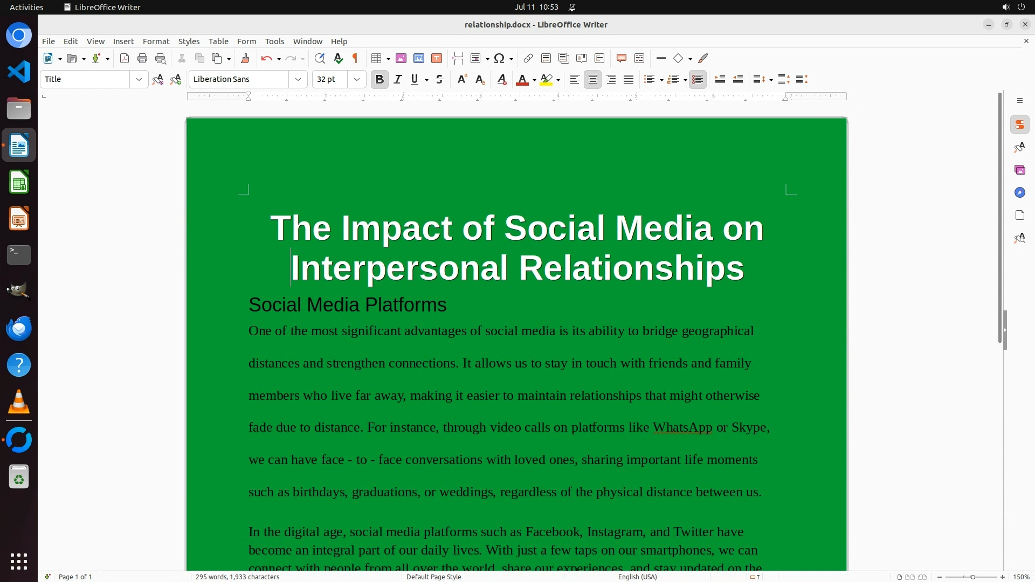Click Default Page Style in status bar
This screenshot has height=582, width=1035.
click(x=433, y=577)
